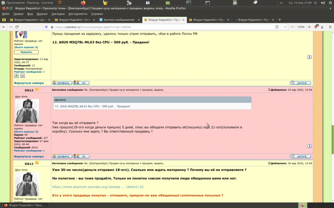Open the new tab plus button
This screenshot has width=334, height=208.
pos(280,20)
